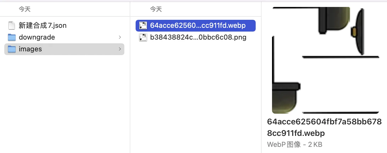
Task: Click the divider between first and second columns
Action: 130,80
